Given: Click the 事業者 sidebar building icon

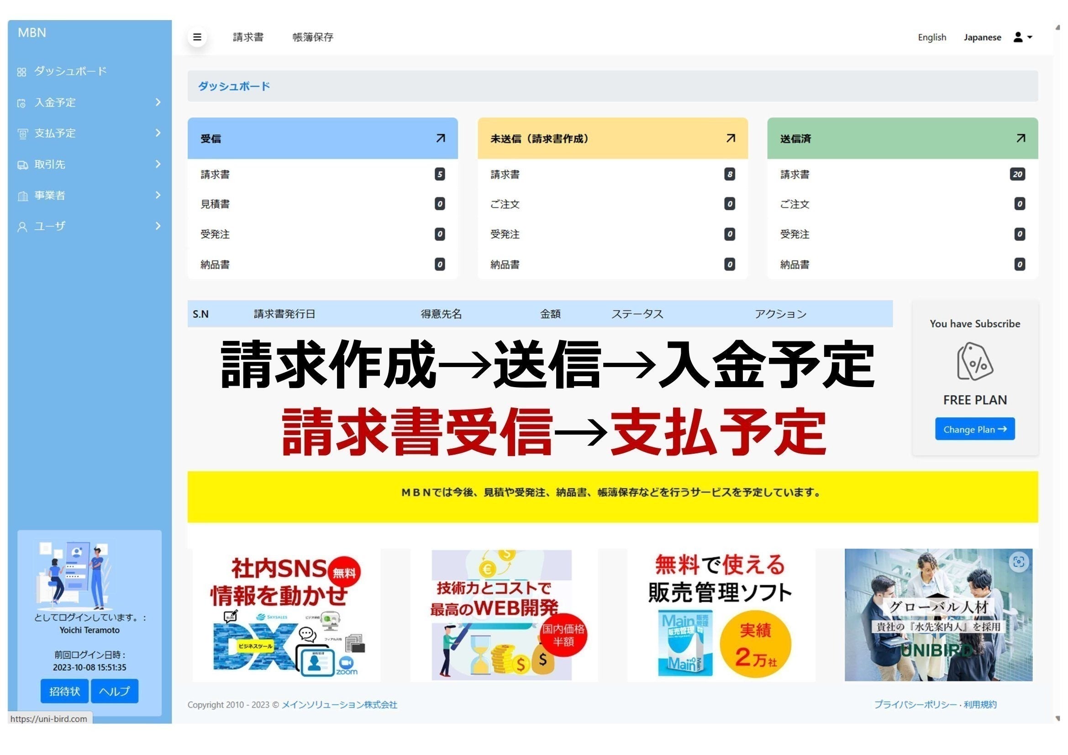Looking at the screenshot, I should click(22, 196).
